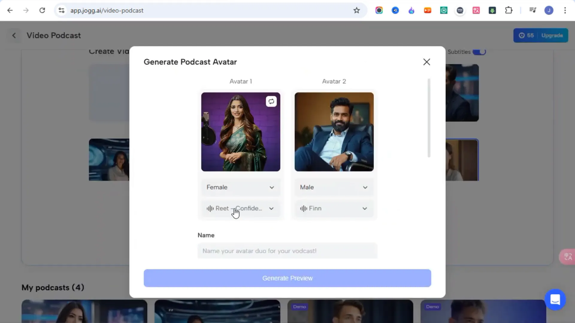This screenshot has width=575, height=323.
Task: Bookmark this page with the star icon
Action: (x=356, y=10)
